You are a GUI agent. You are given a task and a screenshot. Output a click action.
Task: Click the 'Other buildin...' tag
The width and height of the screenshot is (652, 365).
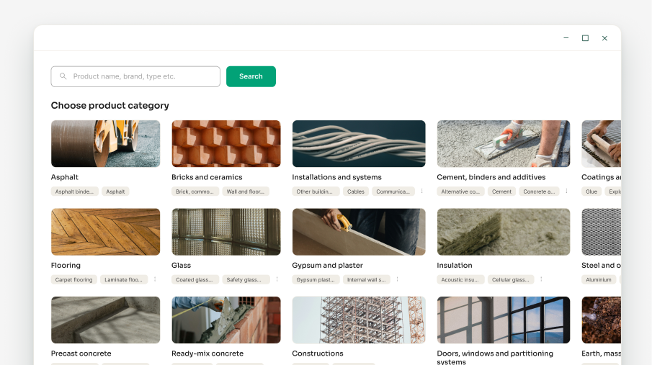pyautogui.click(x=314, y=191)
